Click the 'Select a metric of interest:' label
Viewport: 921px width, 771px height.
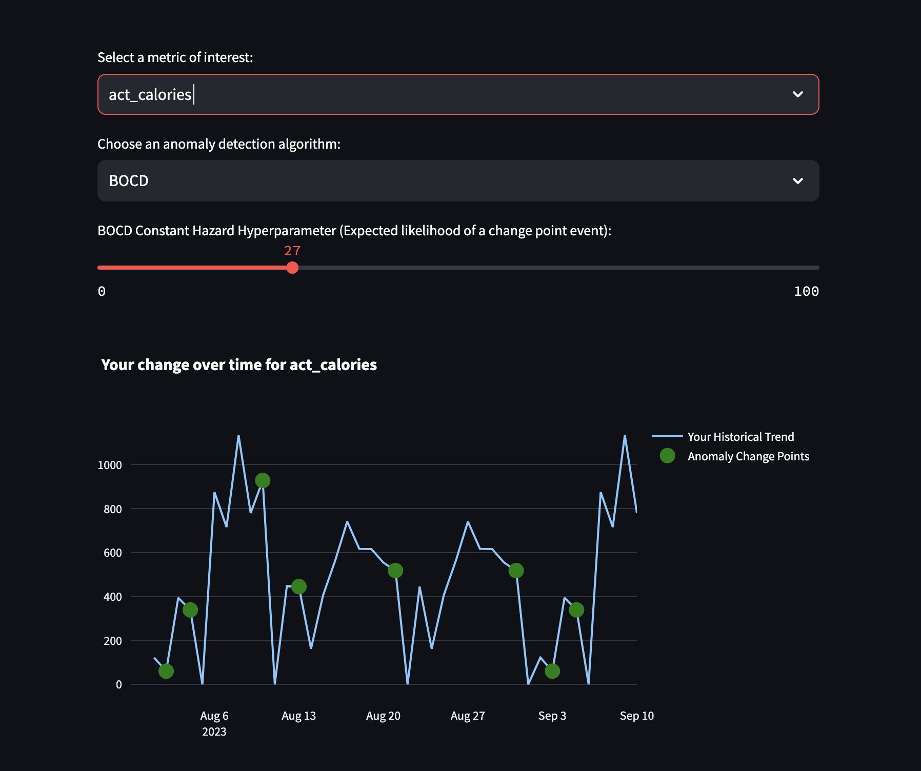(x=175, y=57)
